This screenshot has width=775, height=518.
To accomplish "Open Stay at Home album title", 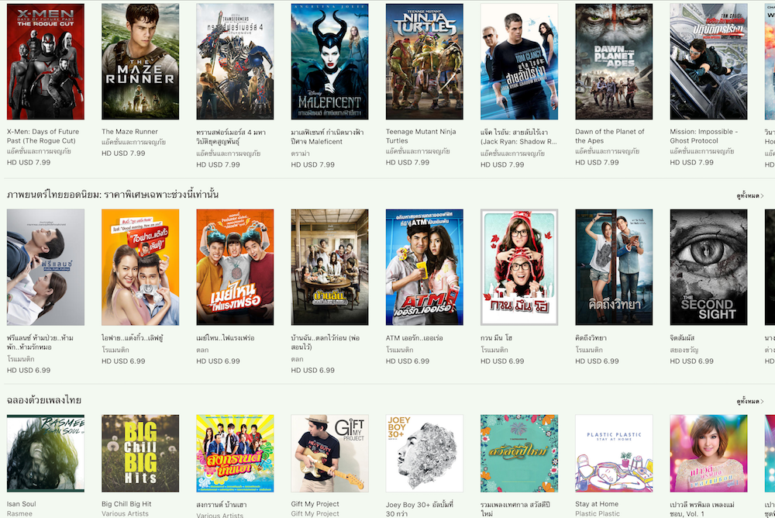I will (x=597, y=503).
